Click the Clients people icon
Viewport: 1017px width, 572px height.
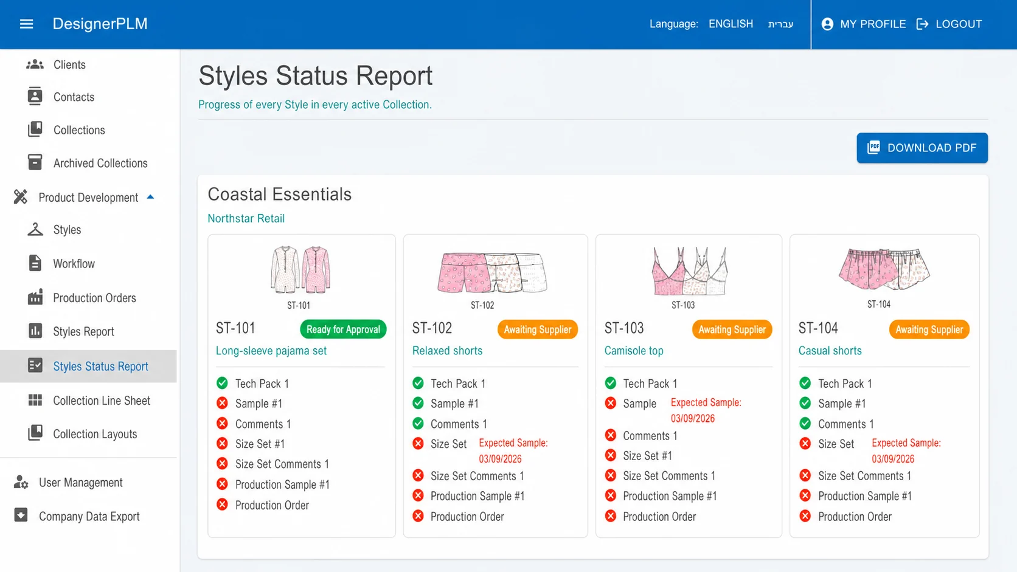point(35,64)
